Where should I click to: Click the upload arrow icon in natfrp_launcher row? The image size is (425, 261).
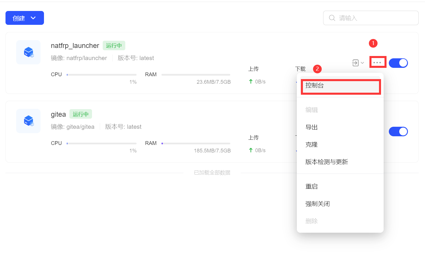(x=251, y=82)
